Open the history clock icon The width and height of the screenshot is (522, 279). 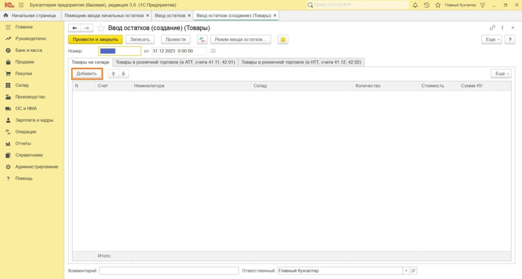[426, 5]
